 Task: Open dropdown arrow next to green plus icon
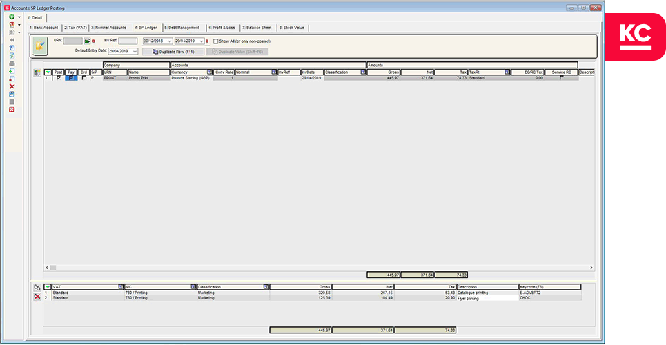(19, 17)
